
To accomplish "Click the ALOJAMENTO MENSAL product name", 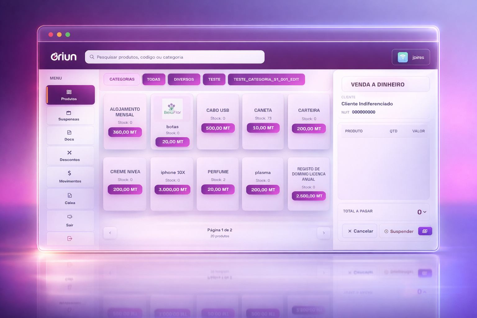I will click(x=125, y=112).
